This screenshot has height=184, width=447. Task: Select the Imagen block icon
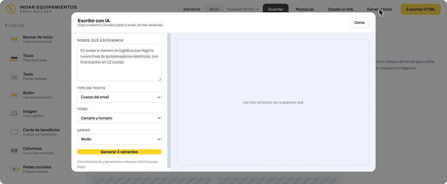tap(14, 113)
